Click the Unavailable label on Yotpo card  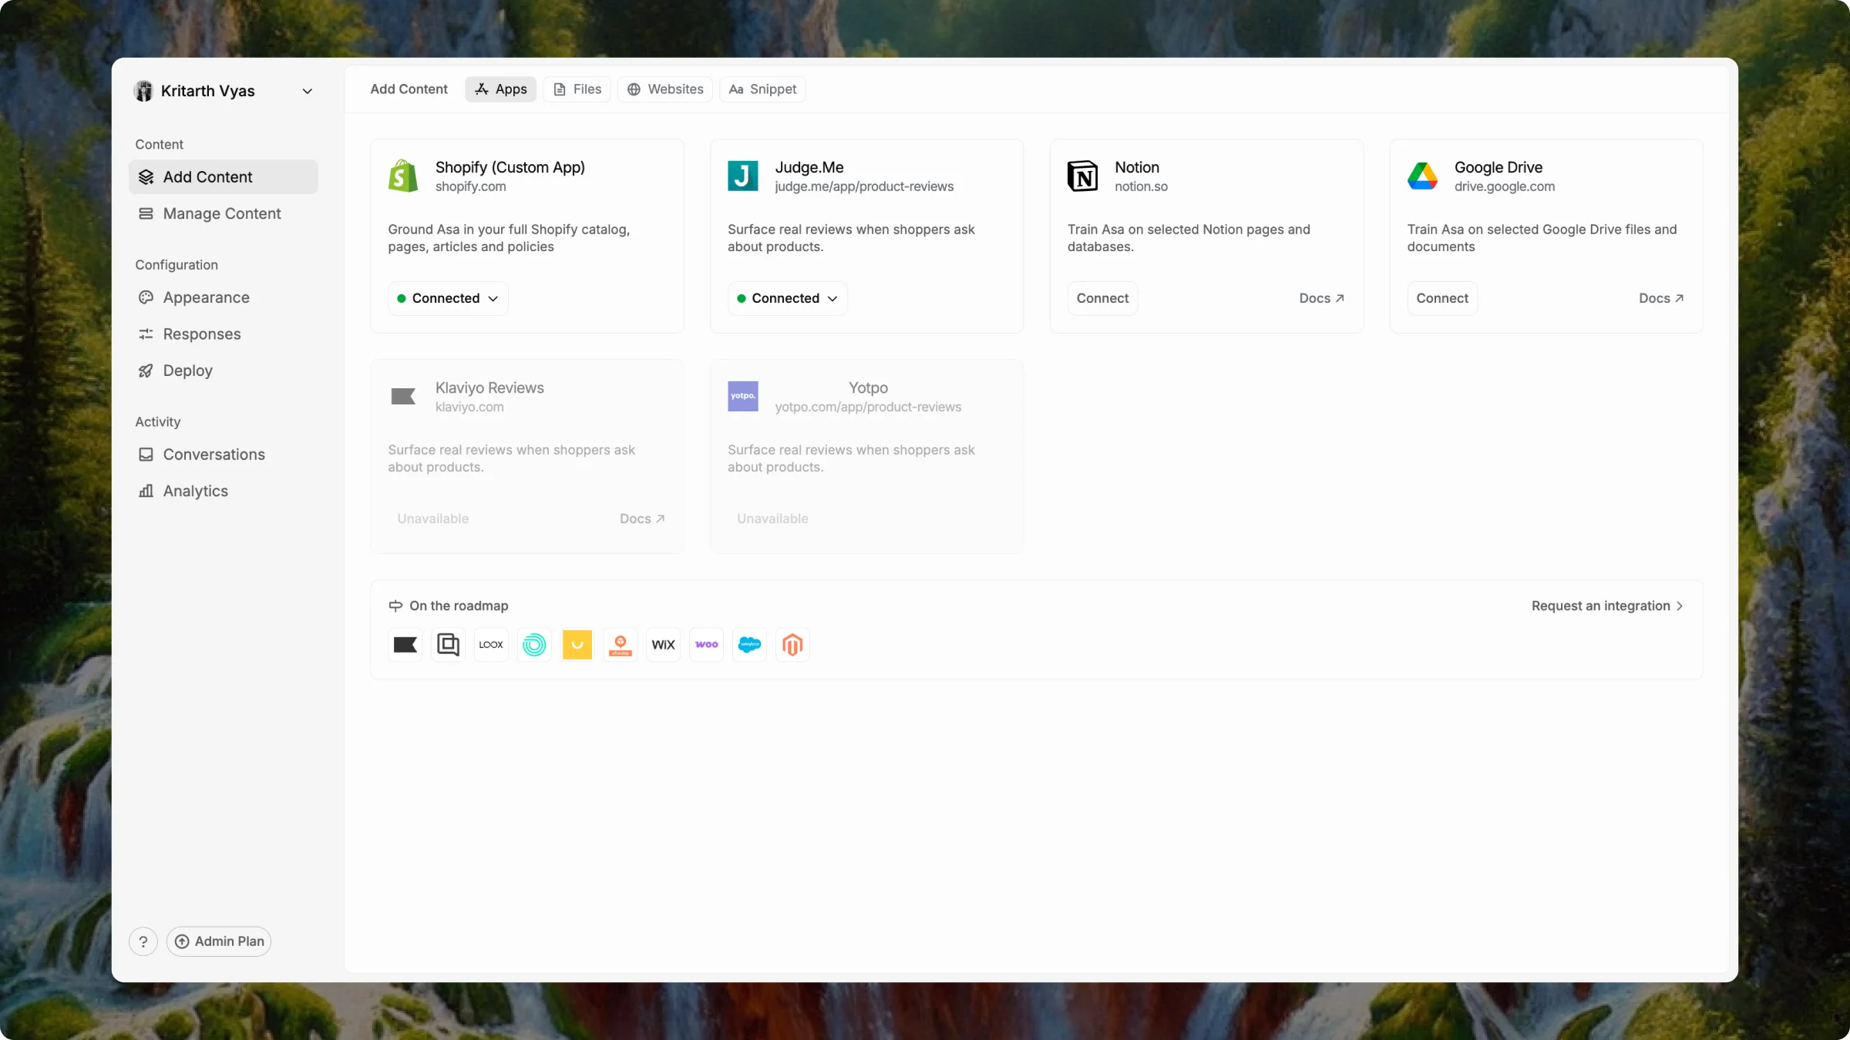[772, 518]
